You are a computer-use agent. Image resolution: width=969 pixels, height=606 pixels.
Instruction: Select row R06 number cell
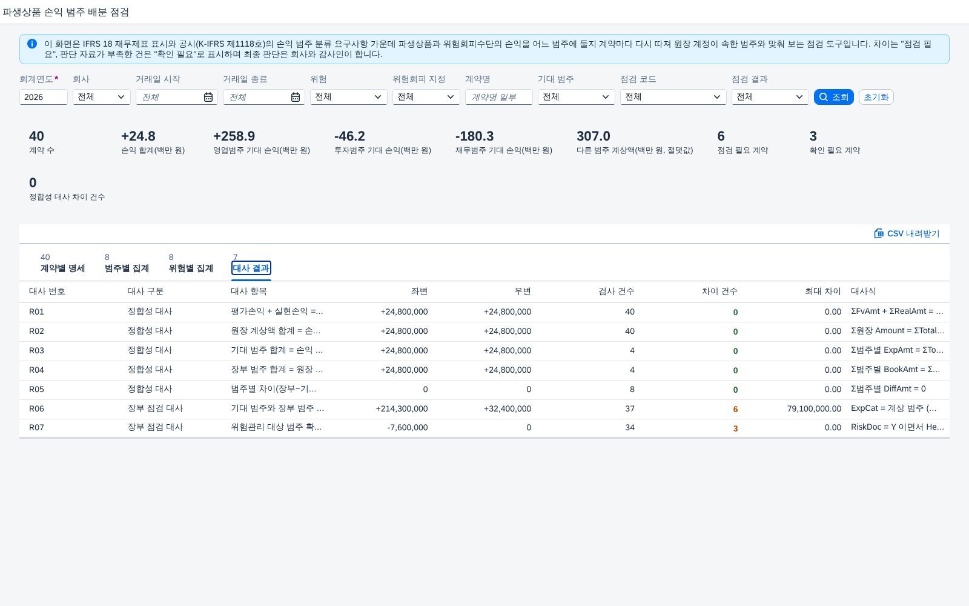point(36,409)
